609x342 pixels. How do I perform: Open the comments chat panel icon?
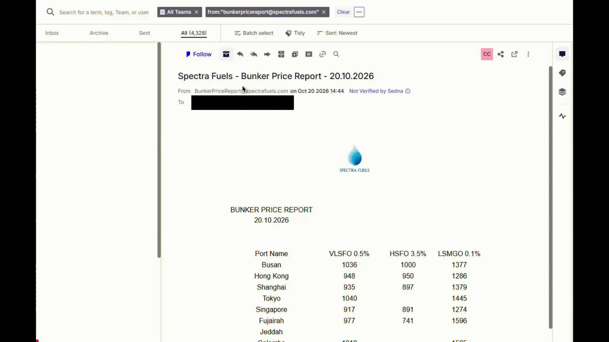pyautogui.click(x=562, y=54)
